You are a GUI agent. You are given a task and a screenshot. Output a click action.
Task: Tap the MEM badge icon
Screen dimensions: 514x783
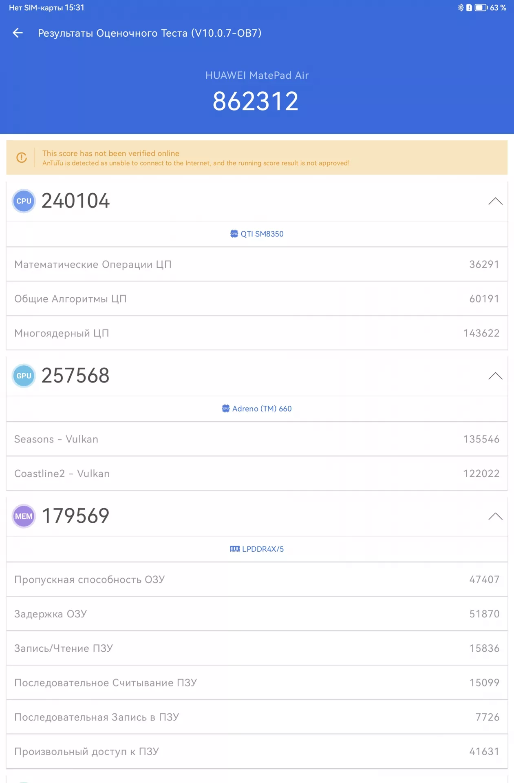[x=24, y=516]
